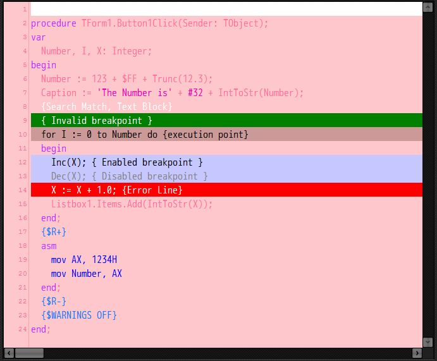The height and width of the screenshot is (361, 437).
Task: Select the 'Inc(X); { Enabled breakpoint }' line
Action: [x=226, y=162]
